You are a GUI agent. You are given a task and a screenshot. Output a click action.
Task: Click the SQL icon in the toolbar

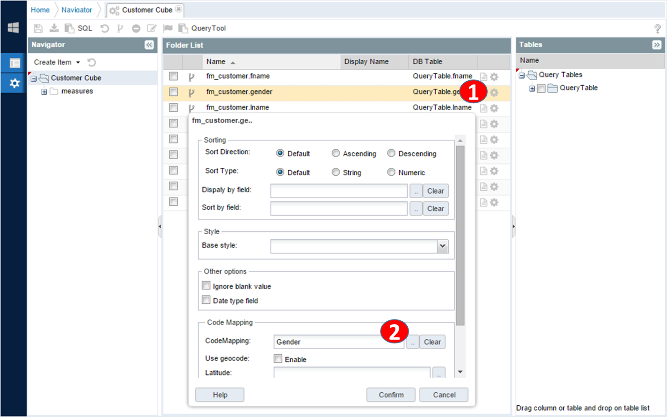[x=79, y=28]
